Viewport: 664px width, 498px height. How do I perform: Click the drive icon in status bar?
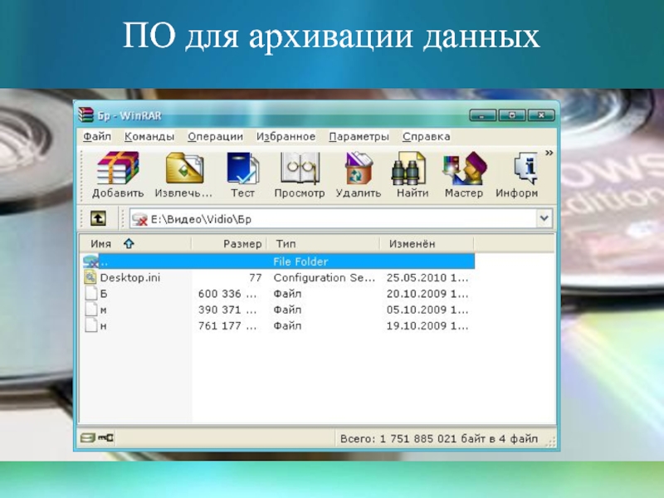[x=86, y=437]
